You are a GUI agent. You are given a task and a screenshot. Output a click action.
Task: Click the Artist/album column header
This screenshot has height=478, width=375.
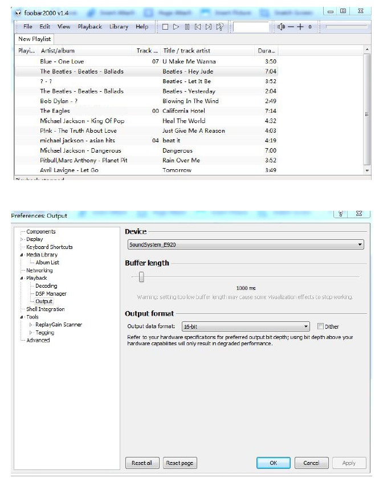(85, 51)
